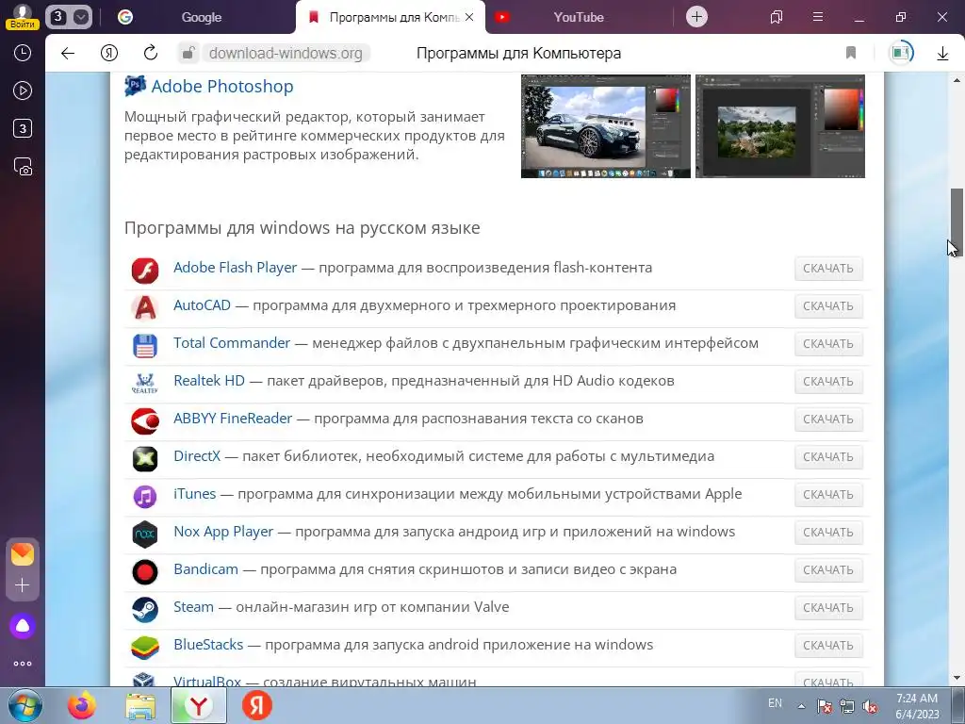Screen dimensions: 965x724
Task: Open the Photoshop landscape screenshot thumbnail
Action: [x=779, y=126]
